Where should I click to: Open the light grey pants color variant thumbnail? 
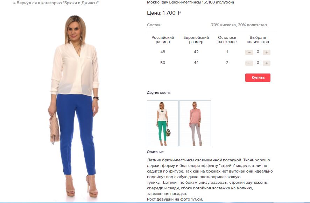tap(195, 123)
